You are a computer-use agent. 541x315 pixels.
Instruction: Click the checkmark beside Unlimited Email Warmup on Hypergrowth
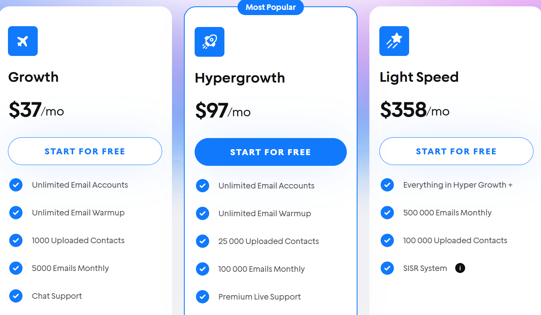click(x=203, y=213)
